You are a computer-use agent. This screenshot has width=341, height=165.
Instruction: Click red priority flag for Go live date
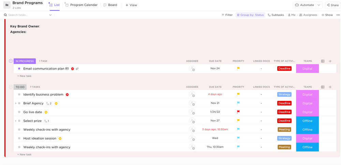[238, 112]
